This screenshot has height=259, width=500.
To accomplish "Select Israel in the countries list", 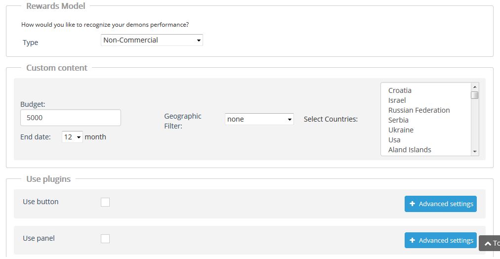I will (397, 100).
